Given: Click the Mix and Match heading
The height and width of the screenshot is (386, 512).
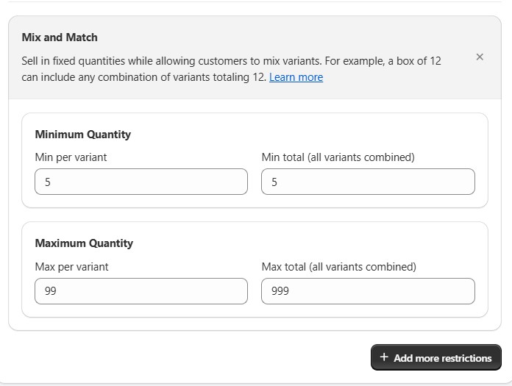Looking at the screenshot, I should click(x=60, y=37).
